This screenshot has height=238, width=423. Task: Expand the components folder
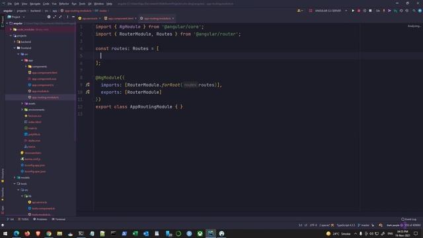tap(26, 66)
